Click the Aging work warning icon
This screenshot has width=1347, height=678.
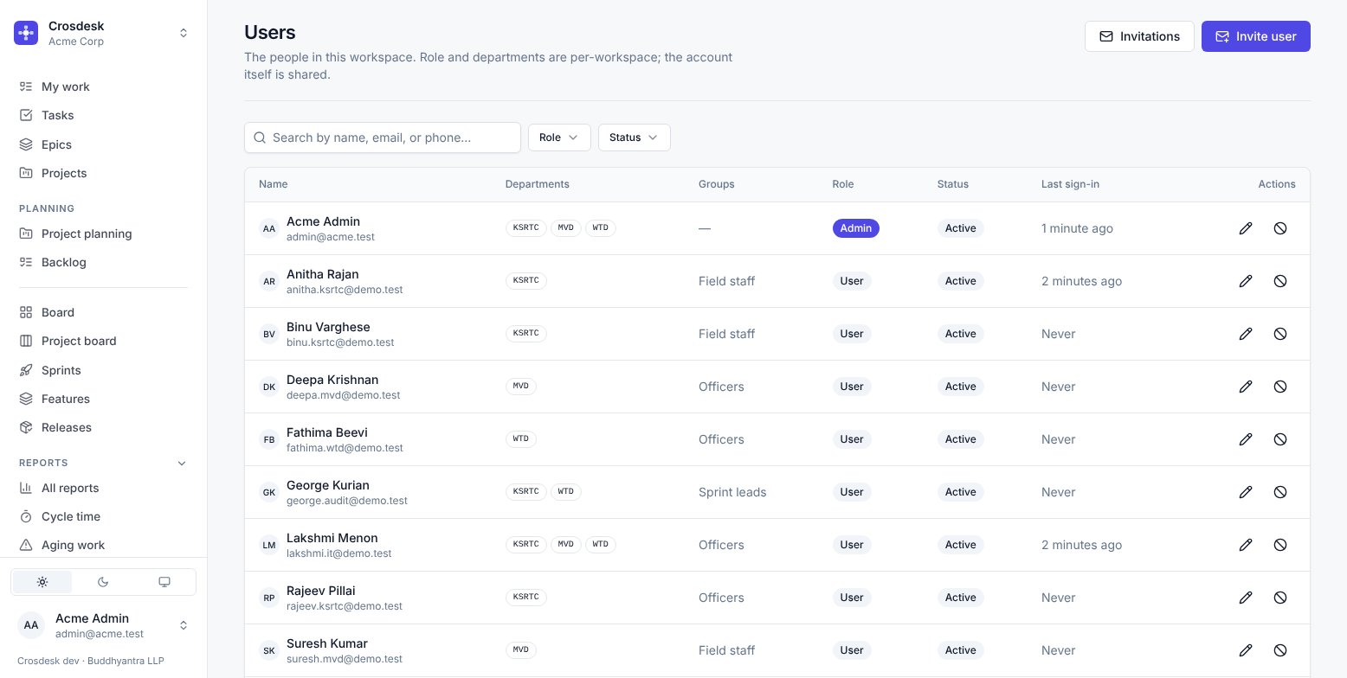point(26,545)
